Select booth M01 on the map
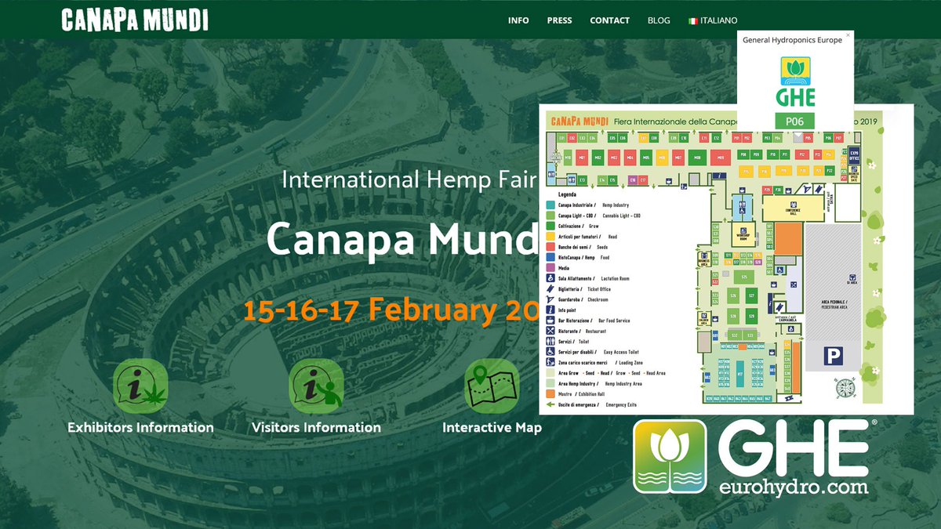 (x=582, y=158)
